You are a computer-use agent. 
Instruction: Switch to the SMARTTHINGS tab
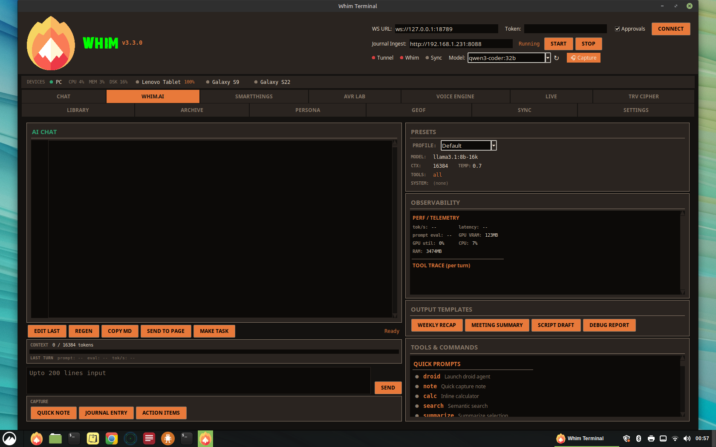254,96
